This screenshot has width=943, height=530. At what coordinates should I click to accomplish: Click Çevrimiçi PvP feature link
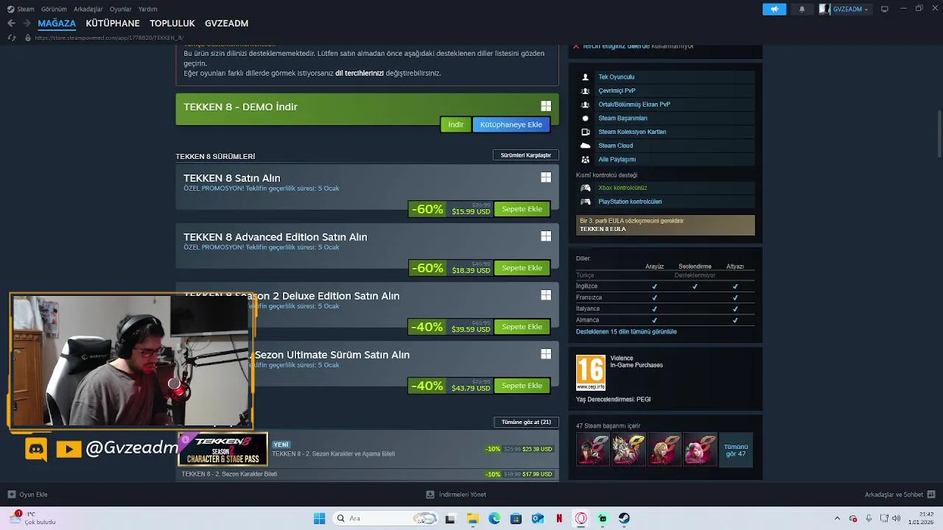[617, 91]
